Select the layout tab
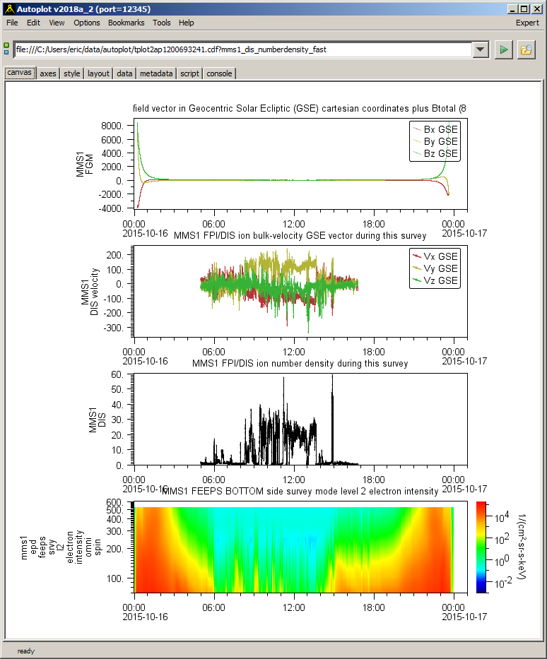The width and height of the screenshot is (547, 659). coord(98,73)
